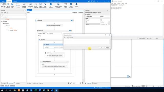This screenshot has height=92, width=164.
Task: Click OK in Expression Editor
Action: click(101, 48)
